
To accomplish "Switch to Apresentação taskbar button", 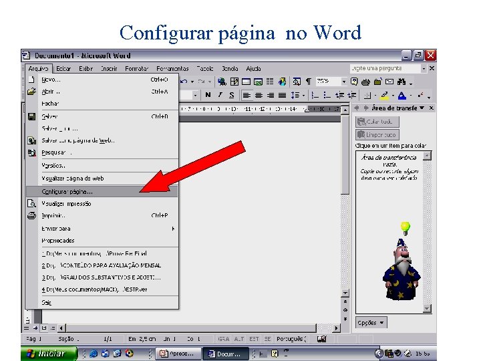I will click(x=178, y=354).
